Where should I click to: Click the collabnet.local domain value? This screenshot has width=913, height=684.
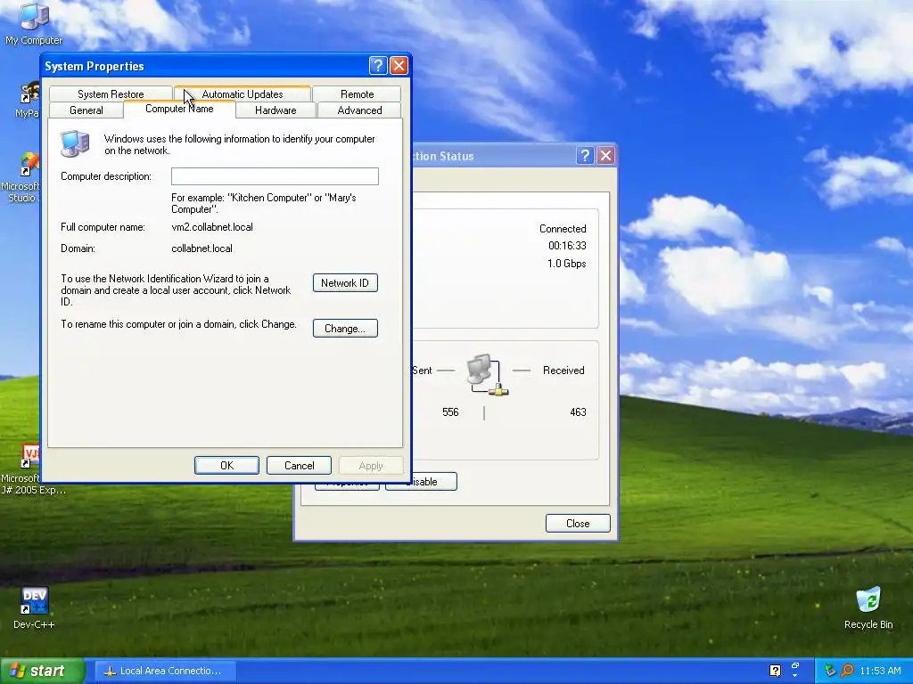(202, 248)
